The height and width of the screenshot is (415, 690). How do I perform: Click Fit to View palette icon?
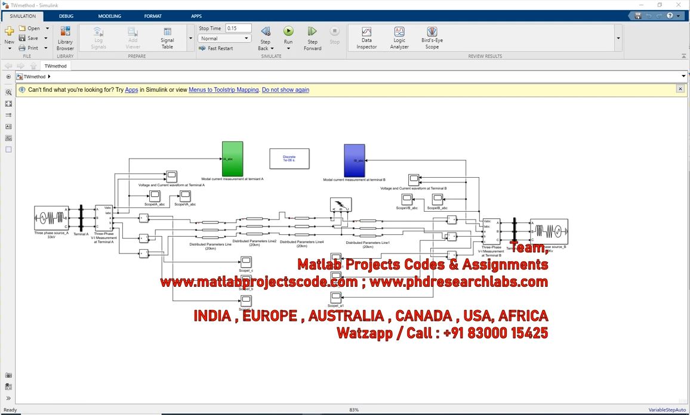tap(8, 104)
